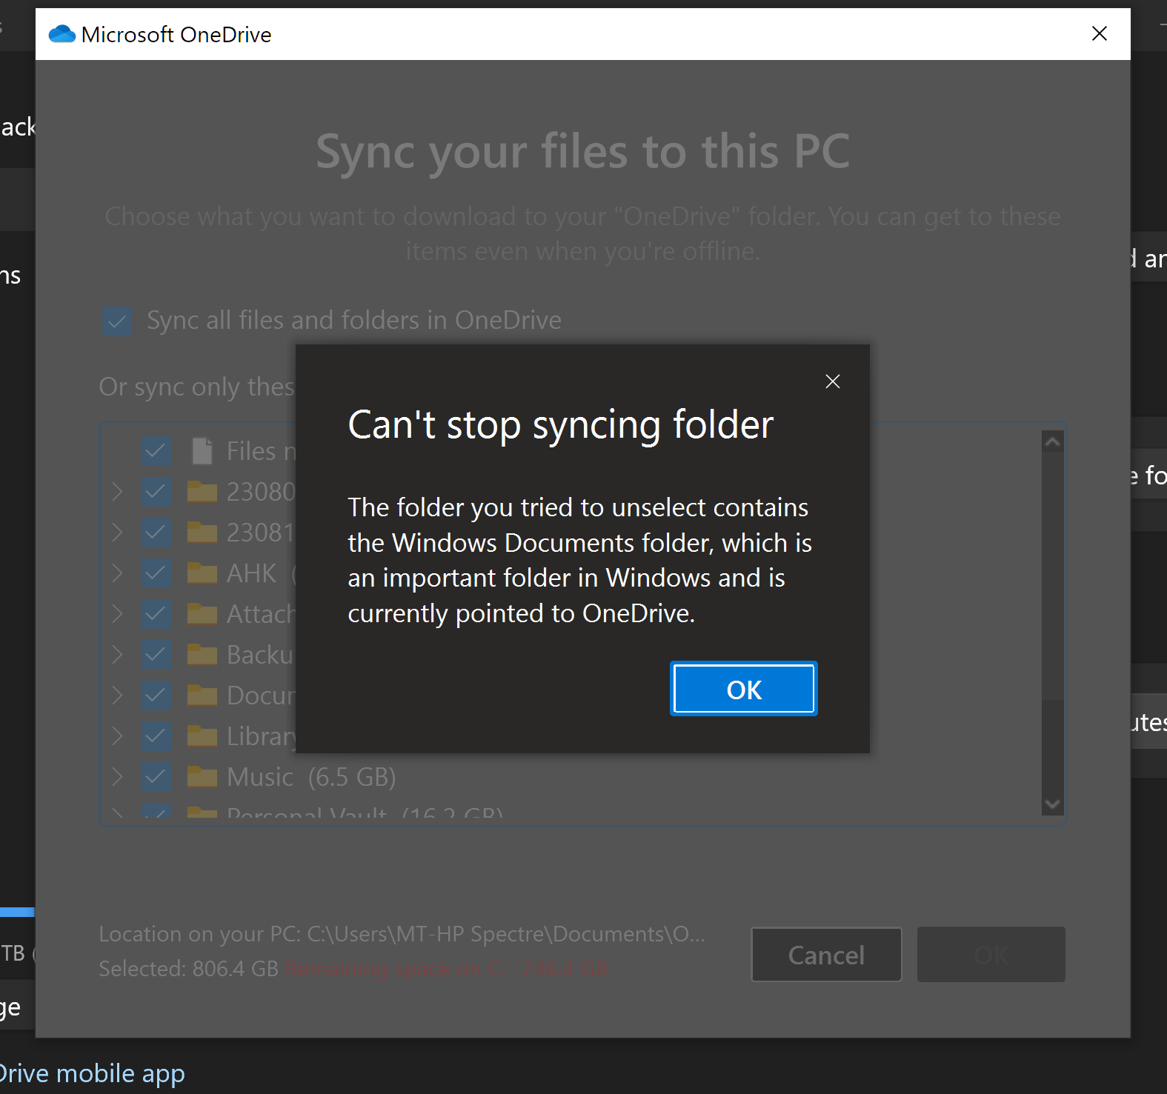
Task: Click the folder list scroll up arrow
Action: coord(1052,442)
